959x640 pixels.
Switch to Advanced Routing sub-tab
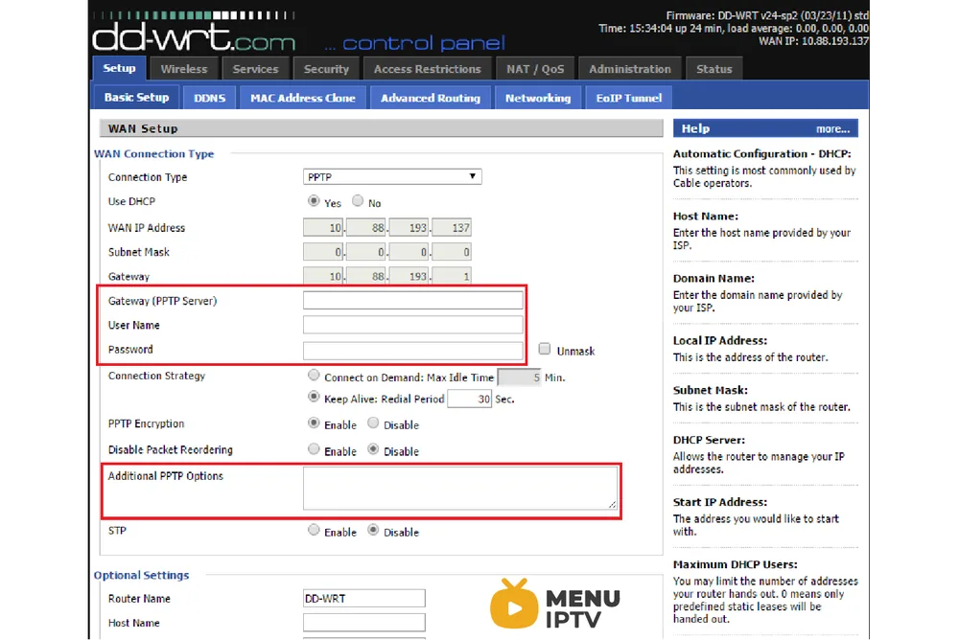click(x=431, y=98)
